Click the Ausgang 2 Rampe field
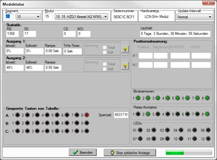217x160 pixels. pos(53,67)
